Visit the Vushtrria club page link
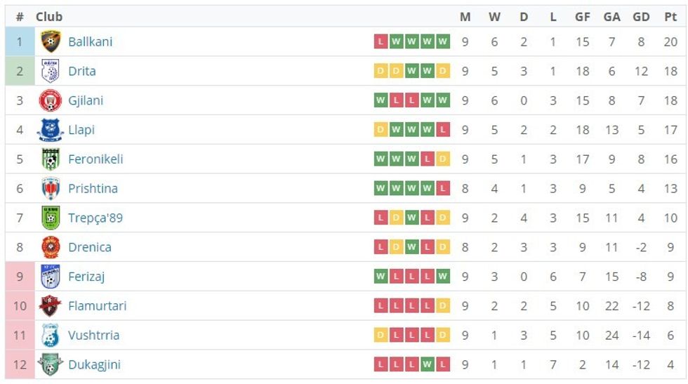Image resolution: width=688 pixels, height=384 pixels. 94,336
